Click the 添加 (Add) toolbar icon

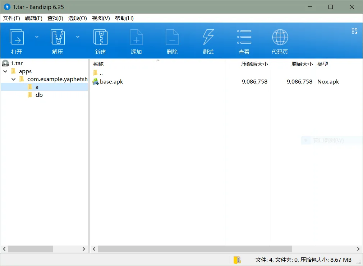[136, 37]
